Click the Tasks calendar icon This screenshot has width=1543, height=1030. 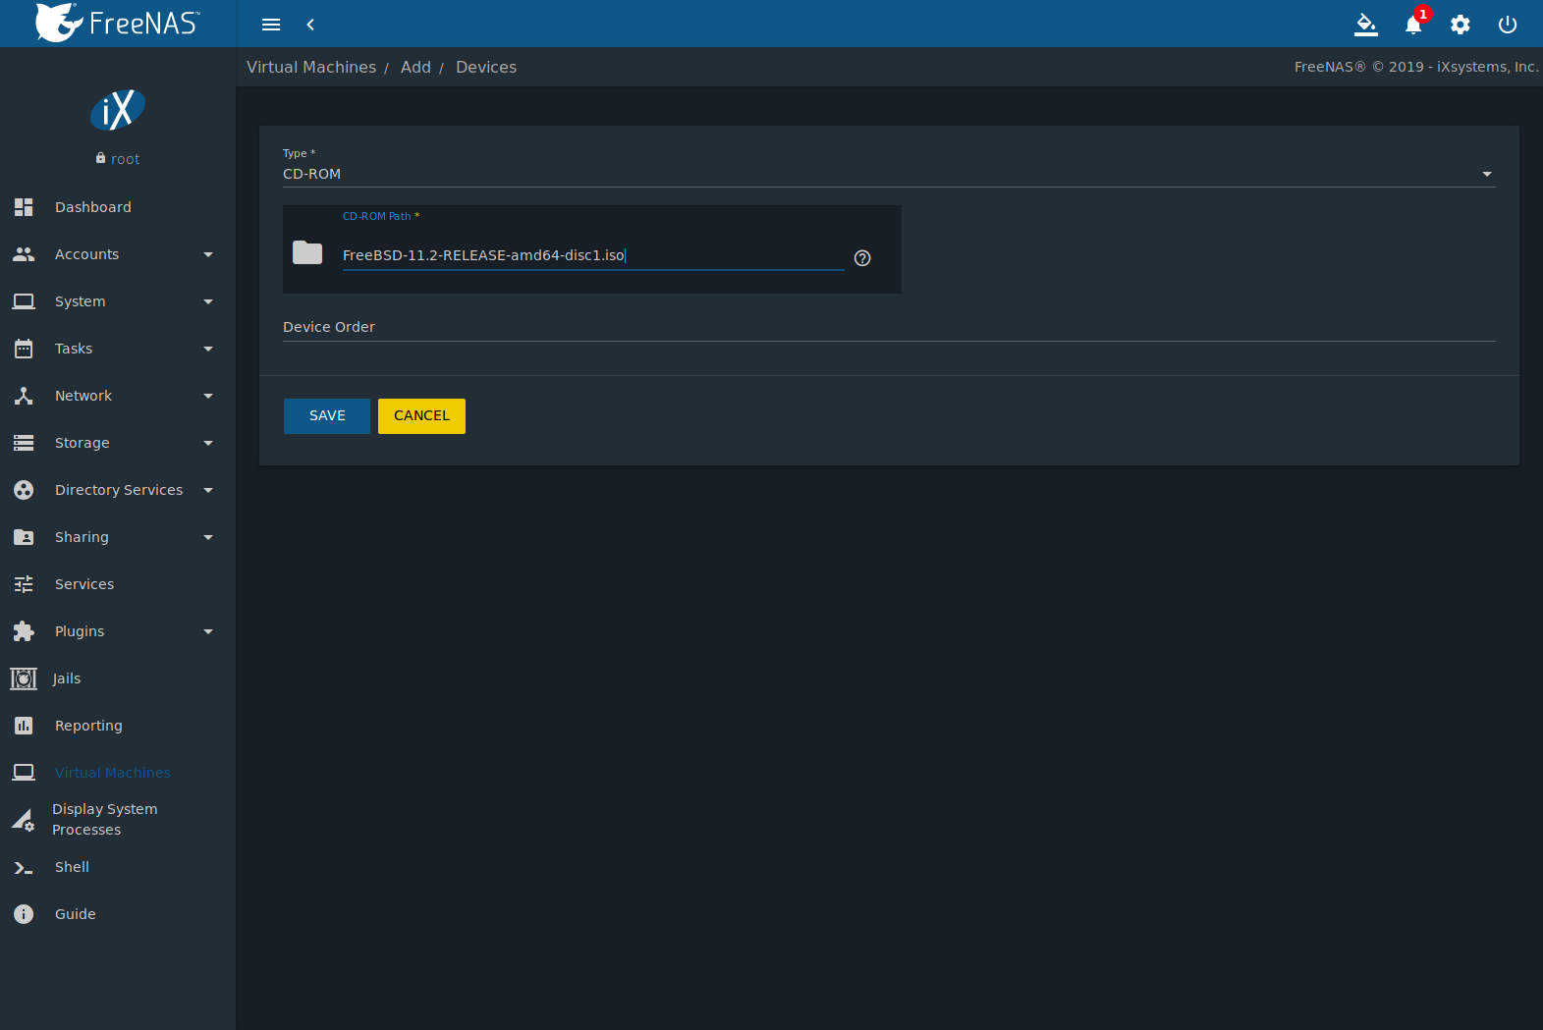24,349
